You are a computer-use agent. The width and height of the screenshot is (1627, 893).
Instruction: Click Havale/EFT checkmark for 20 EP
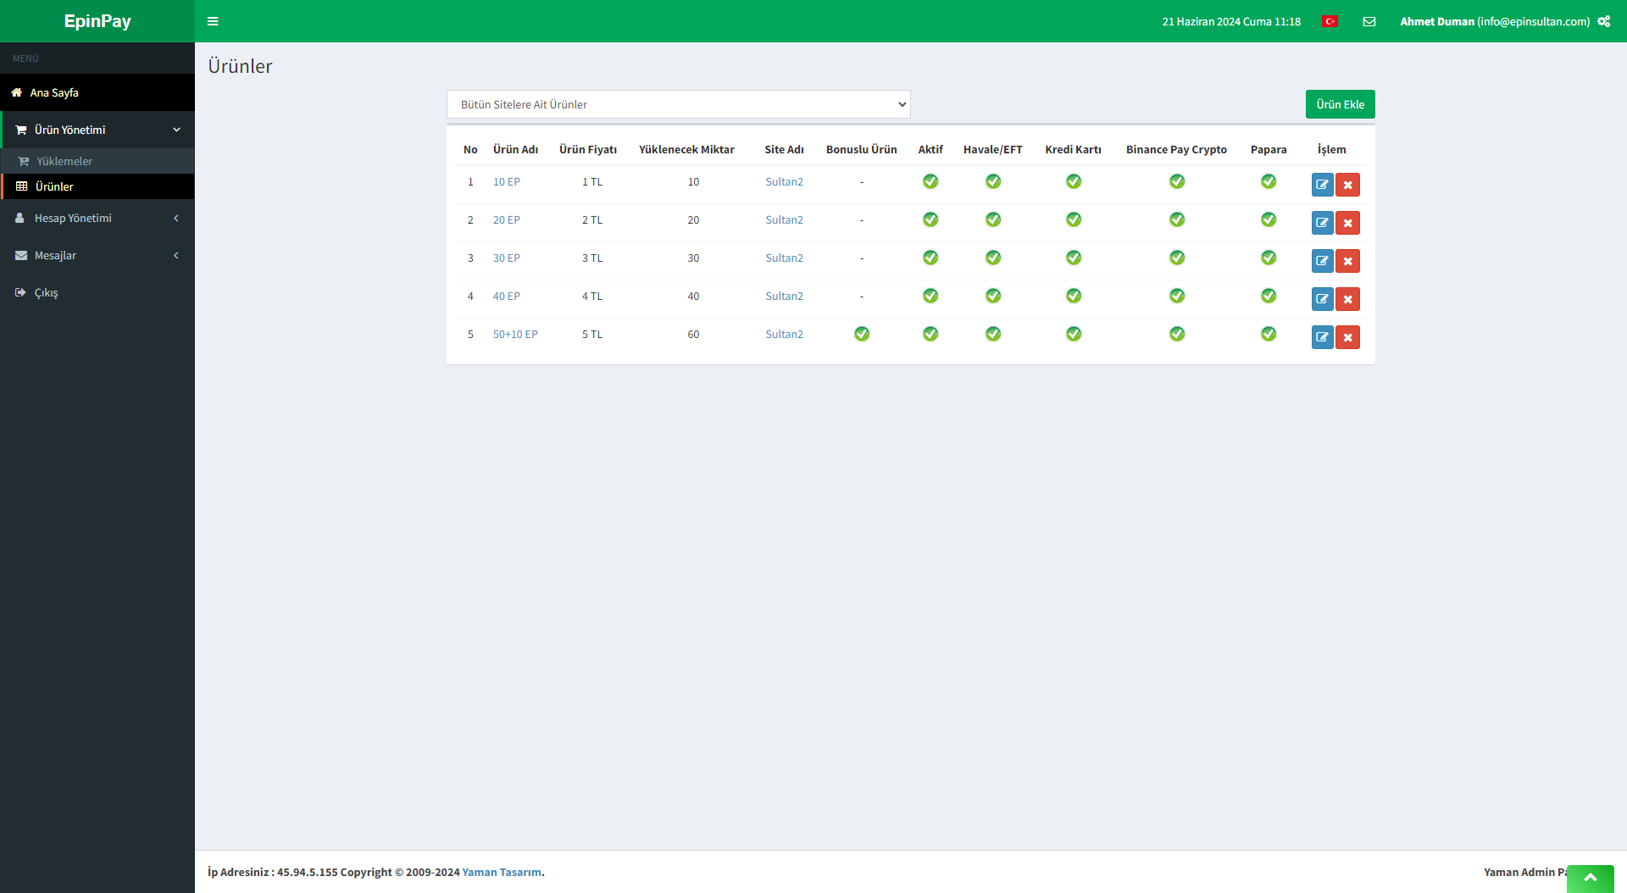pos(993,219)
